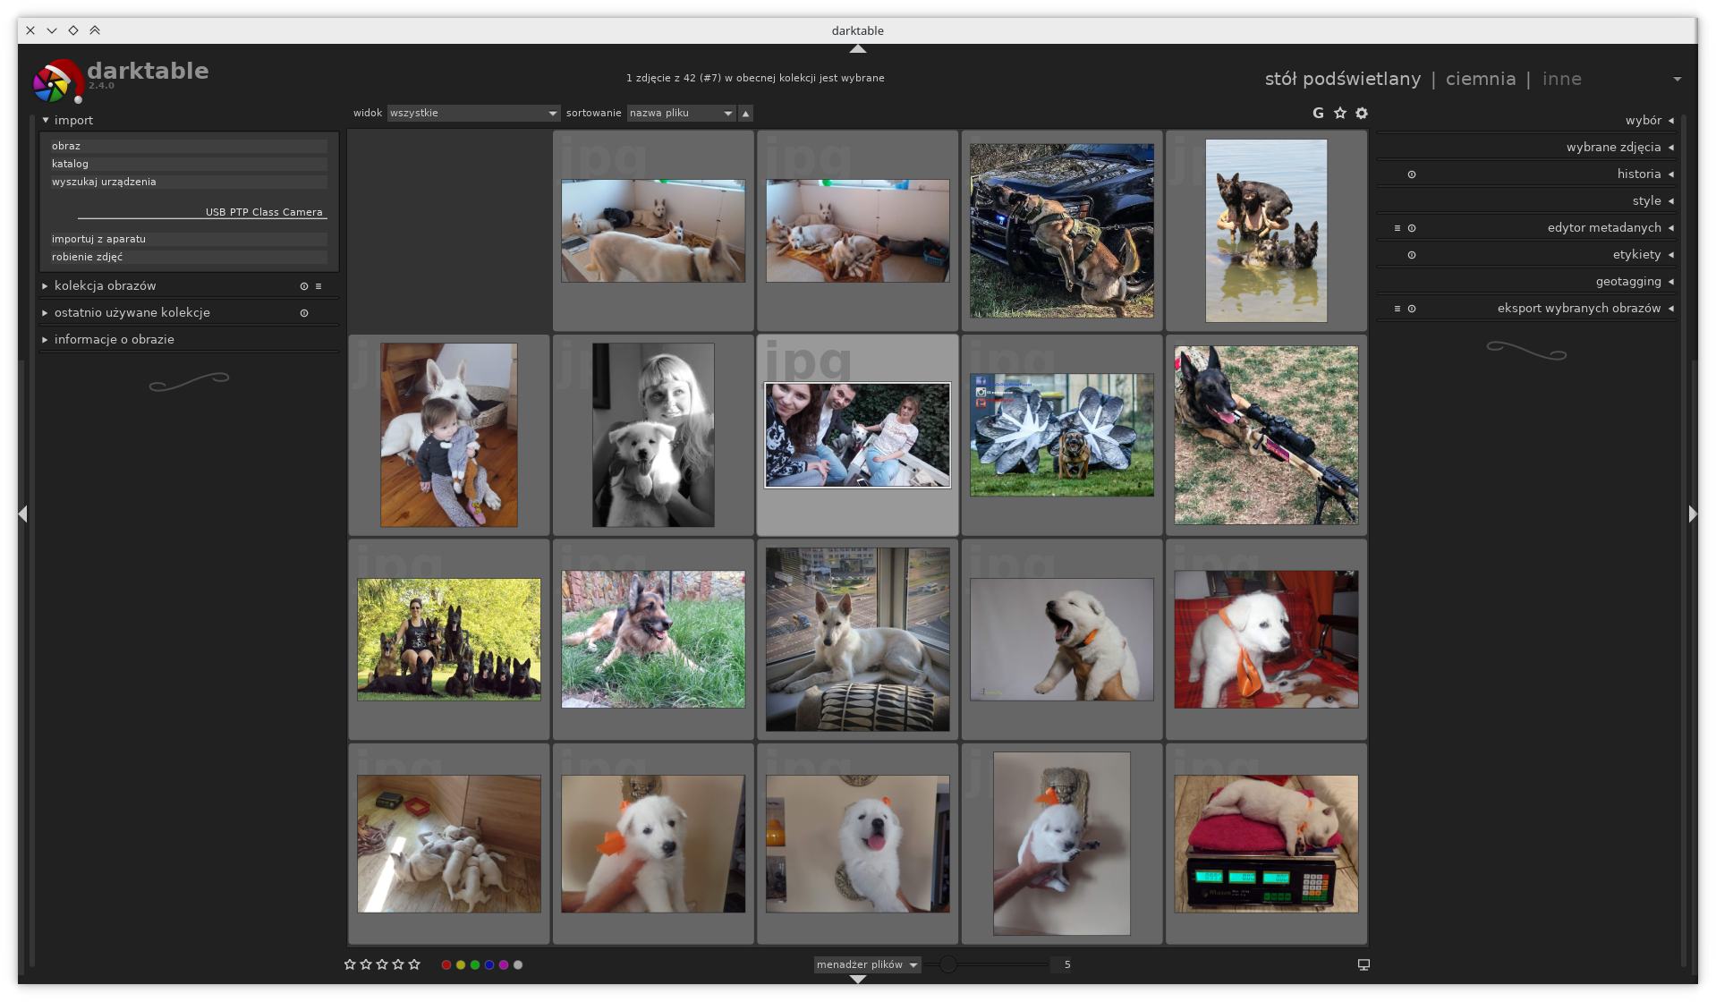Toggle the green color label
This screenshot has height=1002, width=1716.
pos(475,964)
